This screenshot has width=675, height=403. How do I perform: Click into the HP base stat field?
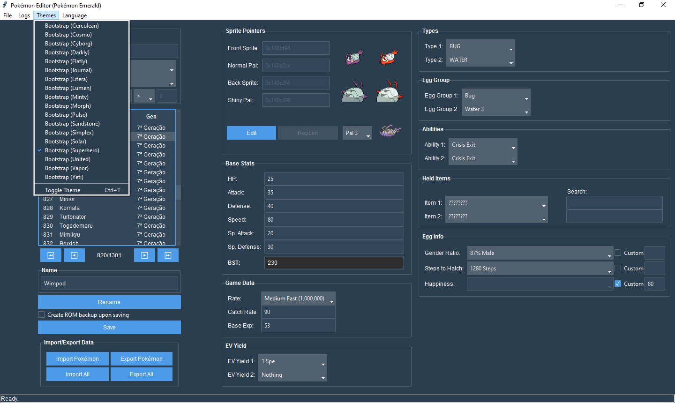click(334, 179)
